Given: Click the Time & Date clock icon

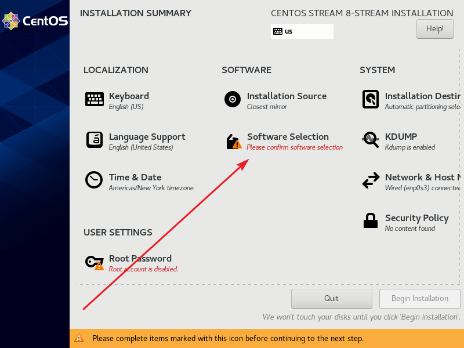Looking at the screenshot, I should 94,180.
